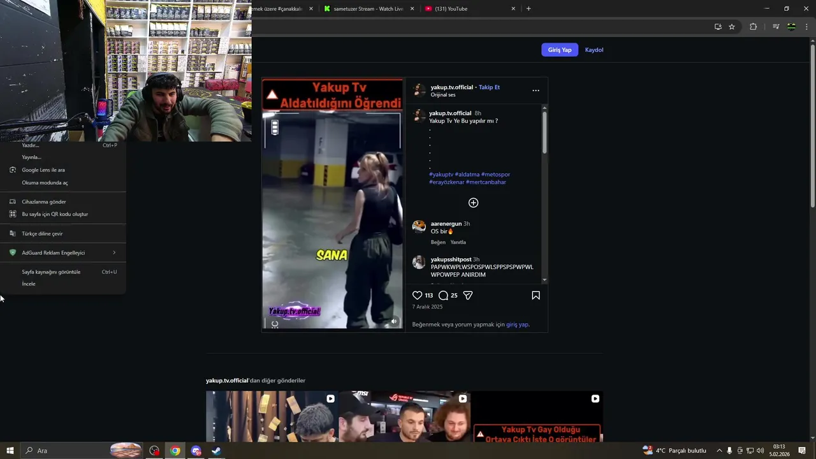Open aarenergun's profile picture
Viewport: 816px width, 459px height.
coord(419,226)
